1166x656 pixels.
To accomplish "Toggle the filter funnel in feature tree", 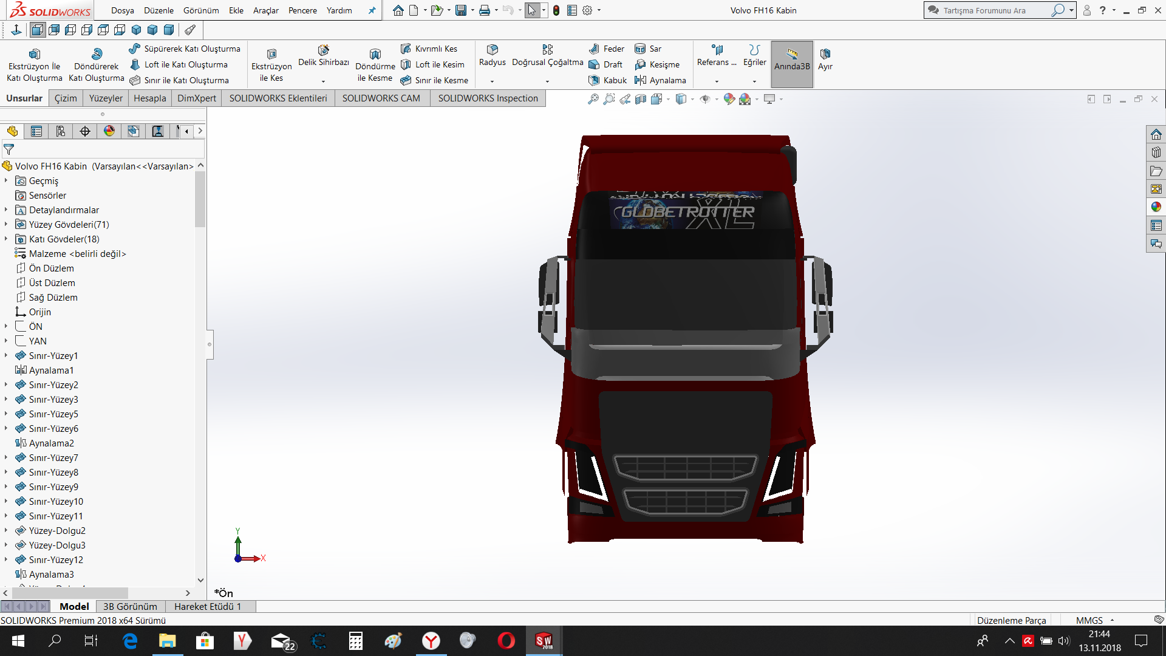I will 9,149.
